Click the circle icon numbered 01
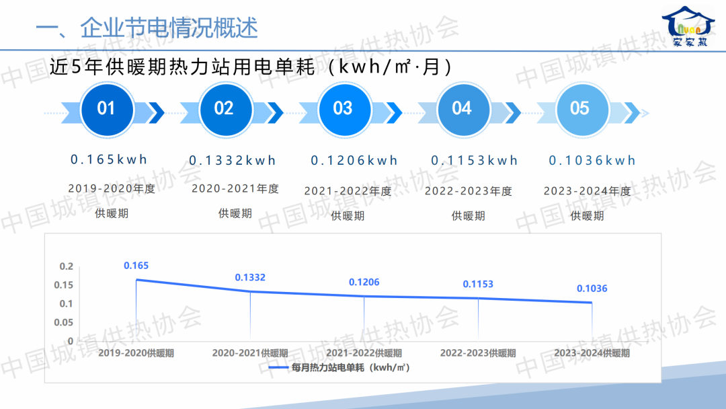Screen dimensions: 726x409 click(106, 109)
